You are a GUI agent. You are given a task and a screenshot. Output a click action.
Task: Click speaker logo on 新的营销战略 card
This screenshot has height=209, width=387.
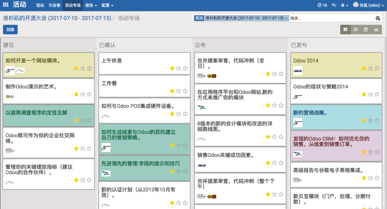tap(298, 122)
